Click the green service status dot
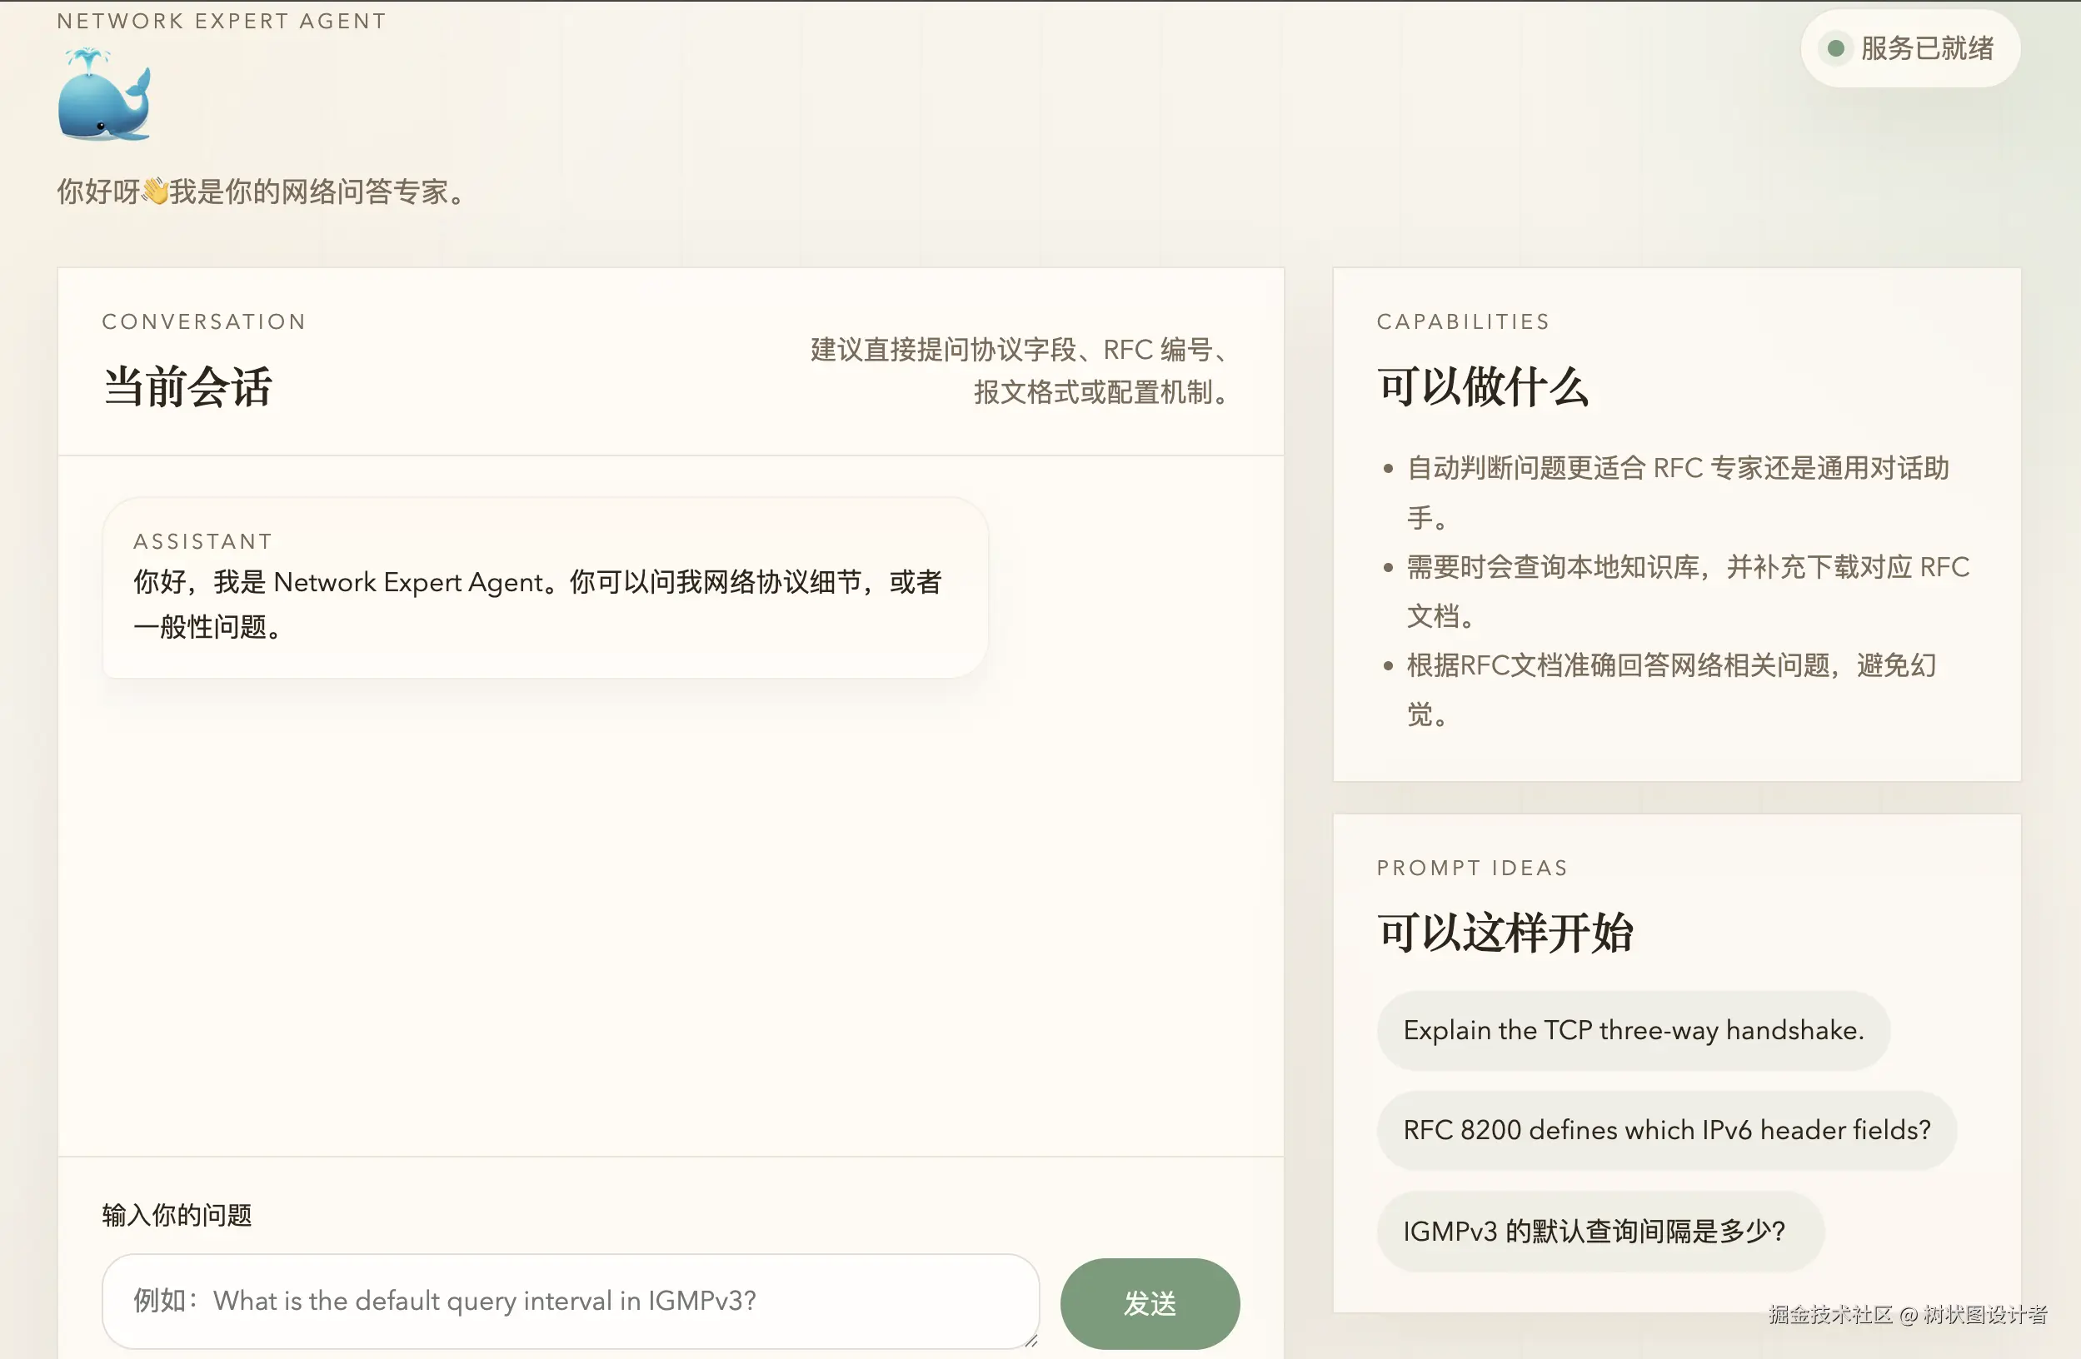This screenshot has width=2081, height=1359. click(x=1836, y=48)
